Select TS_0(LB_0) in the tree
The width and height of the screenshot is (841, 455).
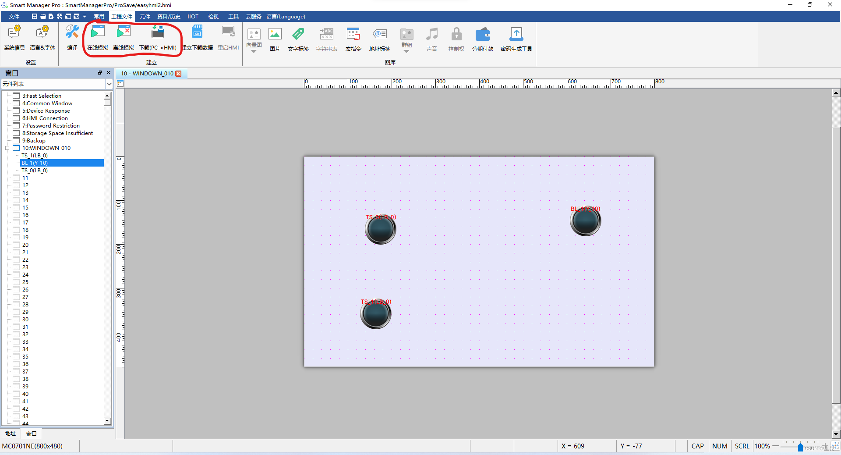tap(35, 171)
